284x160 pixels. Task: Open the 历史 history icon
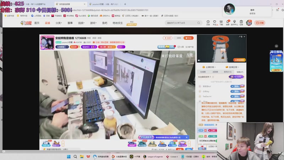pos(208,23)
